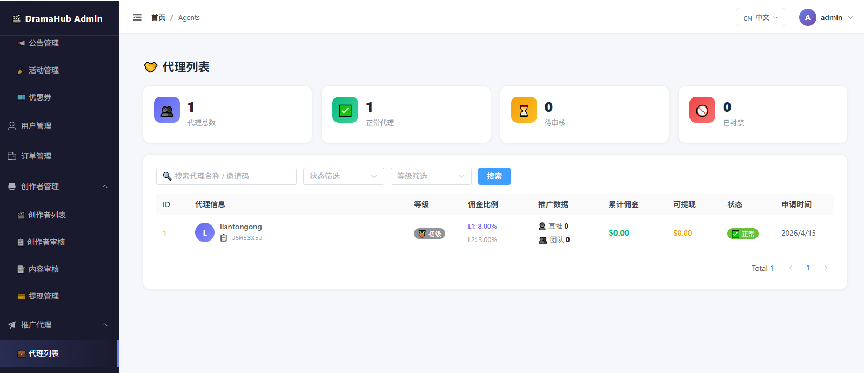Collapse the 推广代理 submenu chevron
The height and width of the screenshot is (373, 864).
coord(105,325)
